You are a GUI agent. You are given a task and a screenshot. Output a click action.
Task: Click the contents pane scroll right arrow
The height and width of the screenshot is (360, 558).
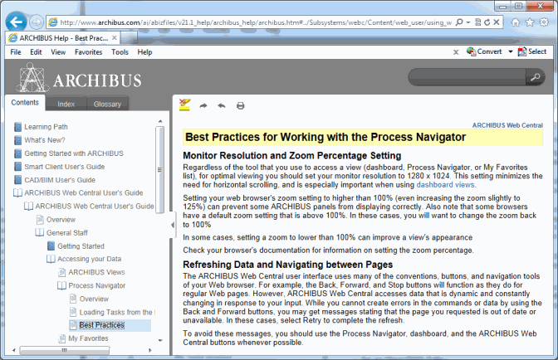tap(150, 350)
